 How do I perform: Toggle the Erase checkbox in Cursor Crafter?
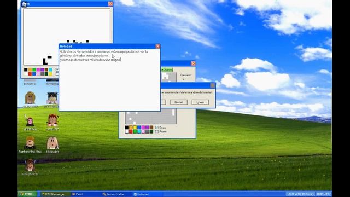point(157,131)
